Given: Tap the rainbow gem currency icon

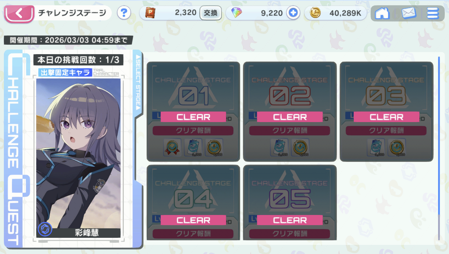Looking at the screenshot, I should tap(237, 13).
